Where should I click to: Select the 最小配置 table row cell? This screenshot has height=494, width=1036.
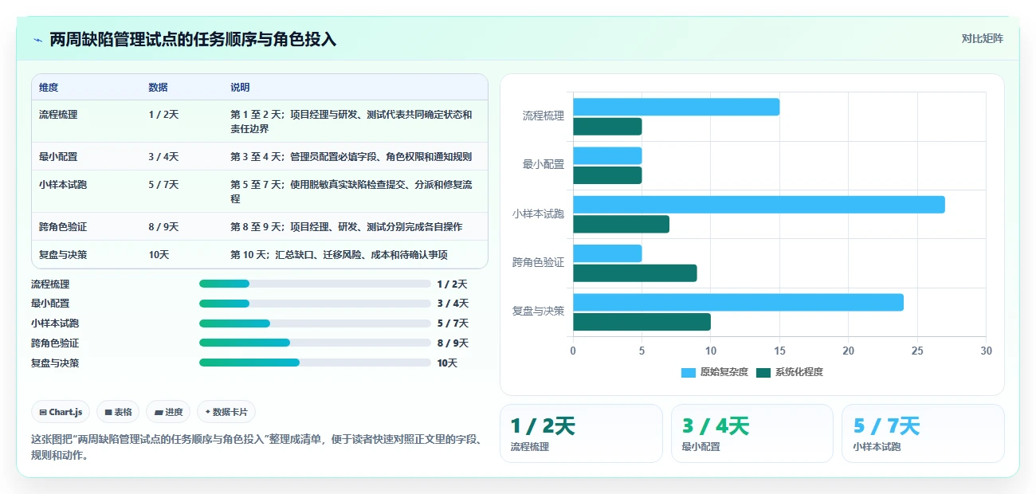(x=58, y=157)
